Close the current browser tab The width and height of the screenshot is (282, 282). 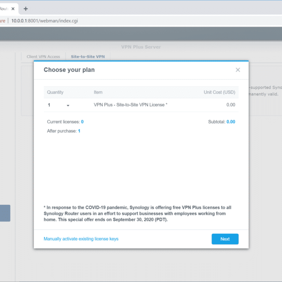(13, 9)
